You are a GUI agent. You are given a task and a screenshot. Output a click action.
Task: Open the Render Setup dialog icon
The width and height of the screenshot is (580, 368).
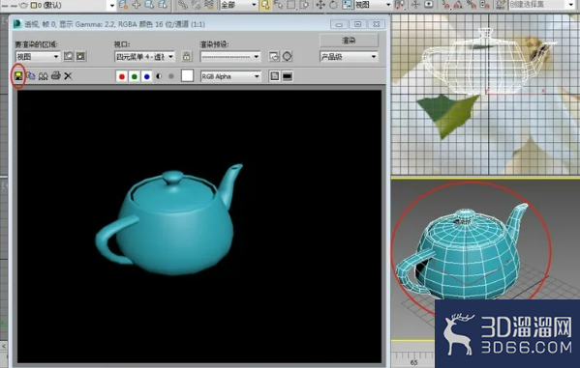[x=274, y=56]
